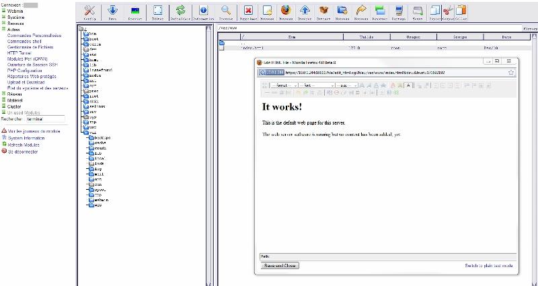Select the webmin folder under var
Screen dimensions: 538x286
pos(102,200)
